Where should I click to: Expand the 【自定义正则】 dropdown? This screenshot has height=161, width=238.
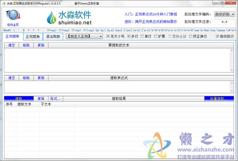pyautogui.click(x=84, y=36)
